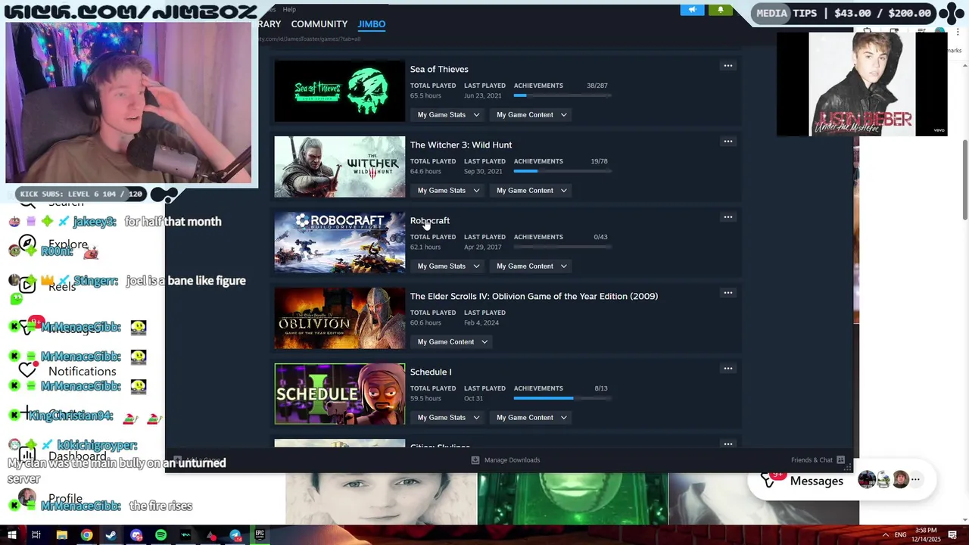Open File Explorer from the taskbar
This screenshot has height=545, width=969.
pos(62,535)
